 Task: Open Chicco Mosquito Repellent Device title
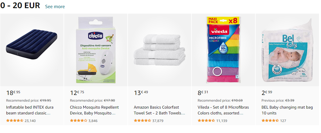(94, 110)
